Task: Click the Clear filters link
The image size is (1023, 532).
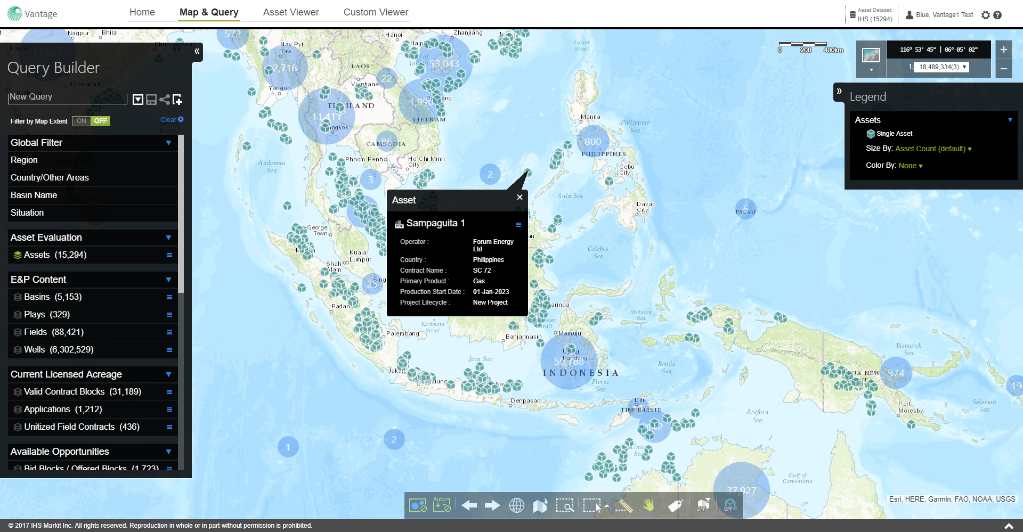Action: [x=172, y=120]
